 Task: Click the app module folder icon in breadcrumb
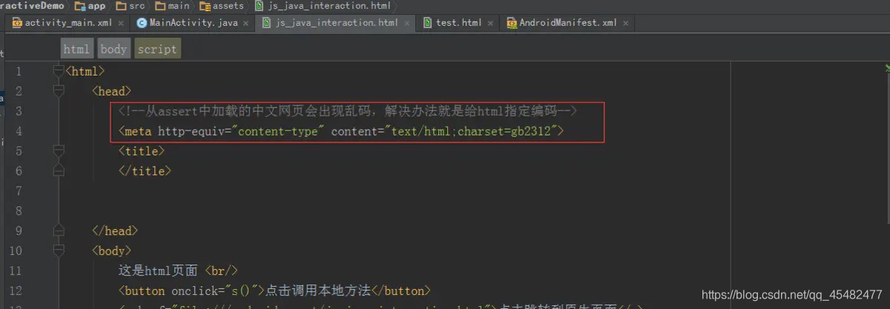80,5
